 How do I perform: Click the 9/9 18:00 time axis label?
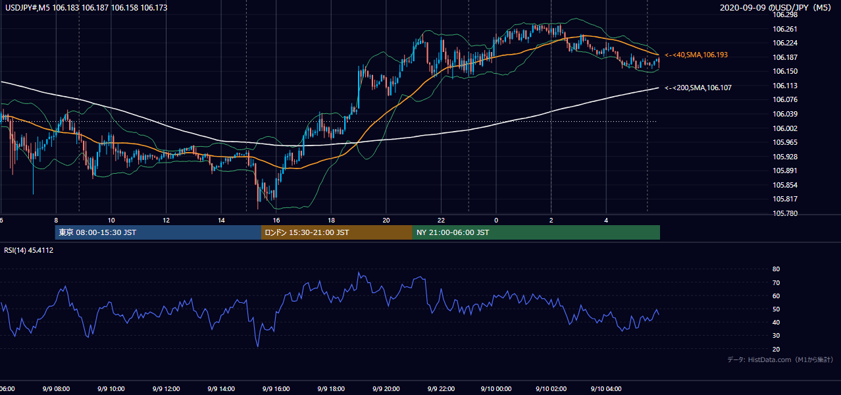point(330,388)
